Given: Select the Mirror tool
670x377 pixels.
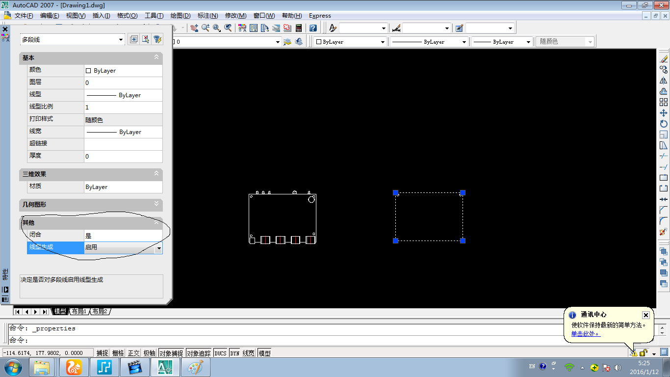Looking at the screenshot, I should (664, 81).
